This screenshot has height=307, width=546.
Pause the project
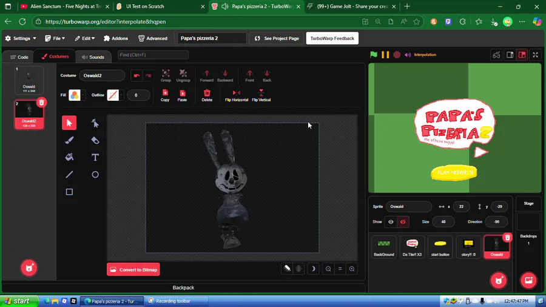pos(385,55)
